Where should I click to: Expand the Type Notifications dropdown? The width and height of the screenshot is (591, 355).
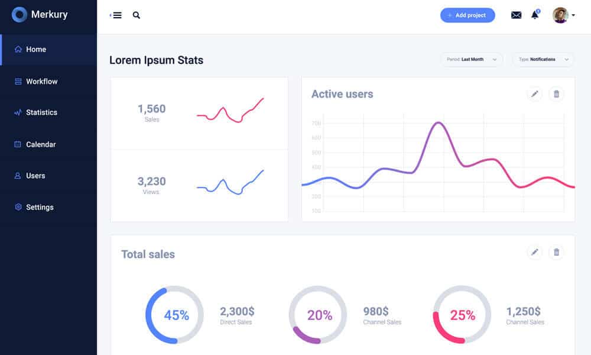pyautogui.click(x=543, y=60)
